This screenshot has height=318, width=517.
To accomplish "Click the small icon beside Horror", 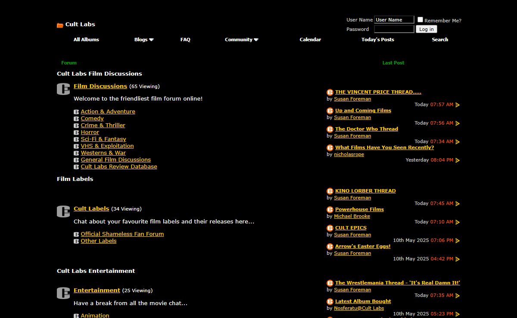I will [76, 133].
